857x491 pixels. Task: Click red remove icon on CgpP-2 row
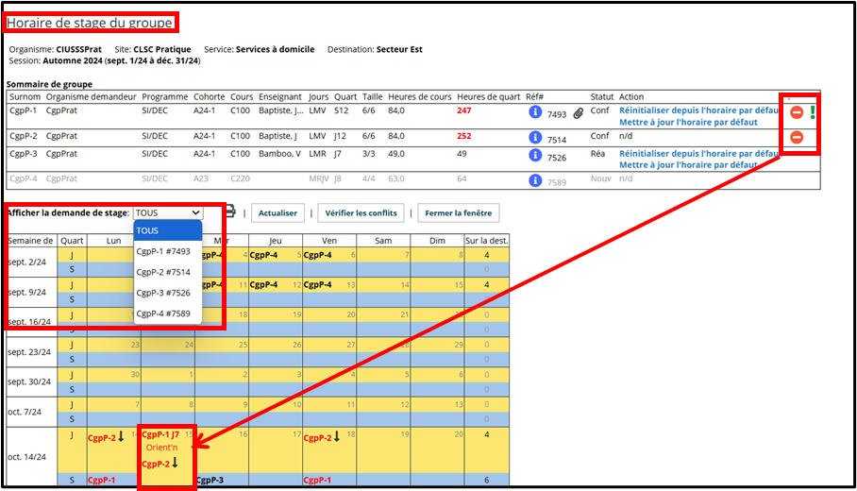click(x=797, y=137)
